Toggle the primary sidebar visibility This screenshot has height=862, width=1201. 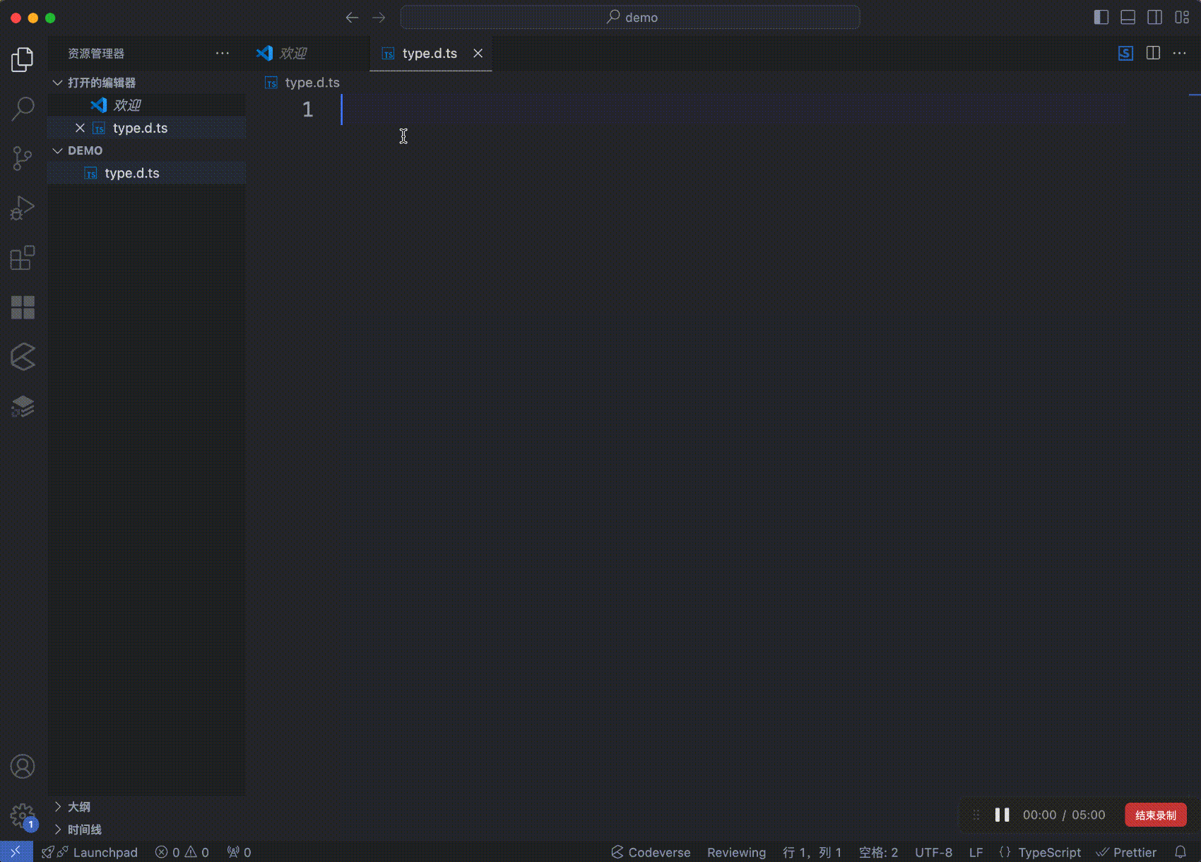[x=1101, y=17]
